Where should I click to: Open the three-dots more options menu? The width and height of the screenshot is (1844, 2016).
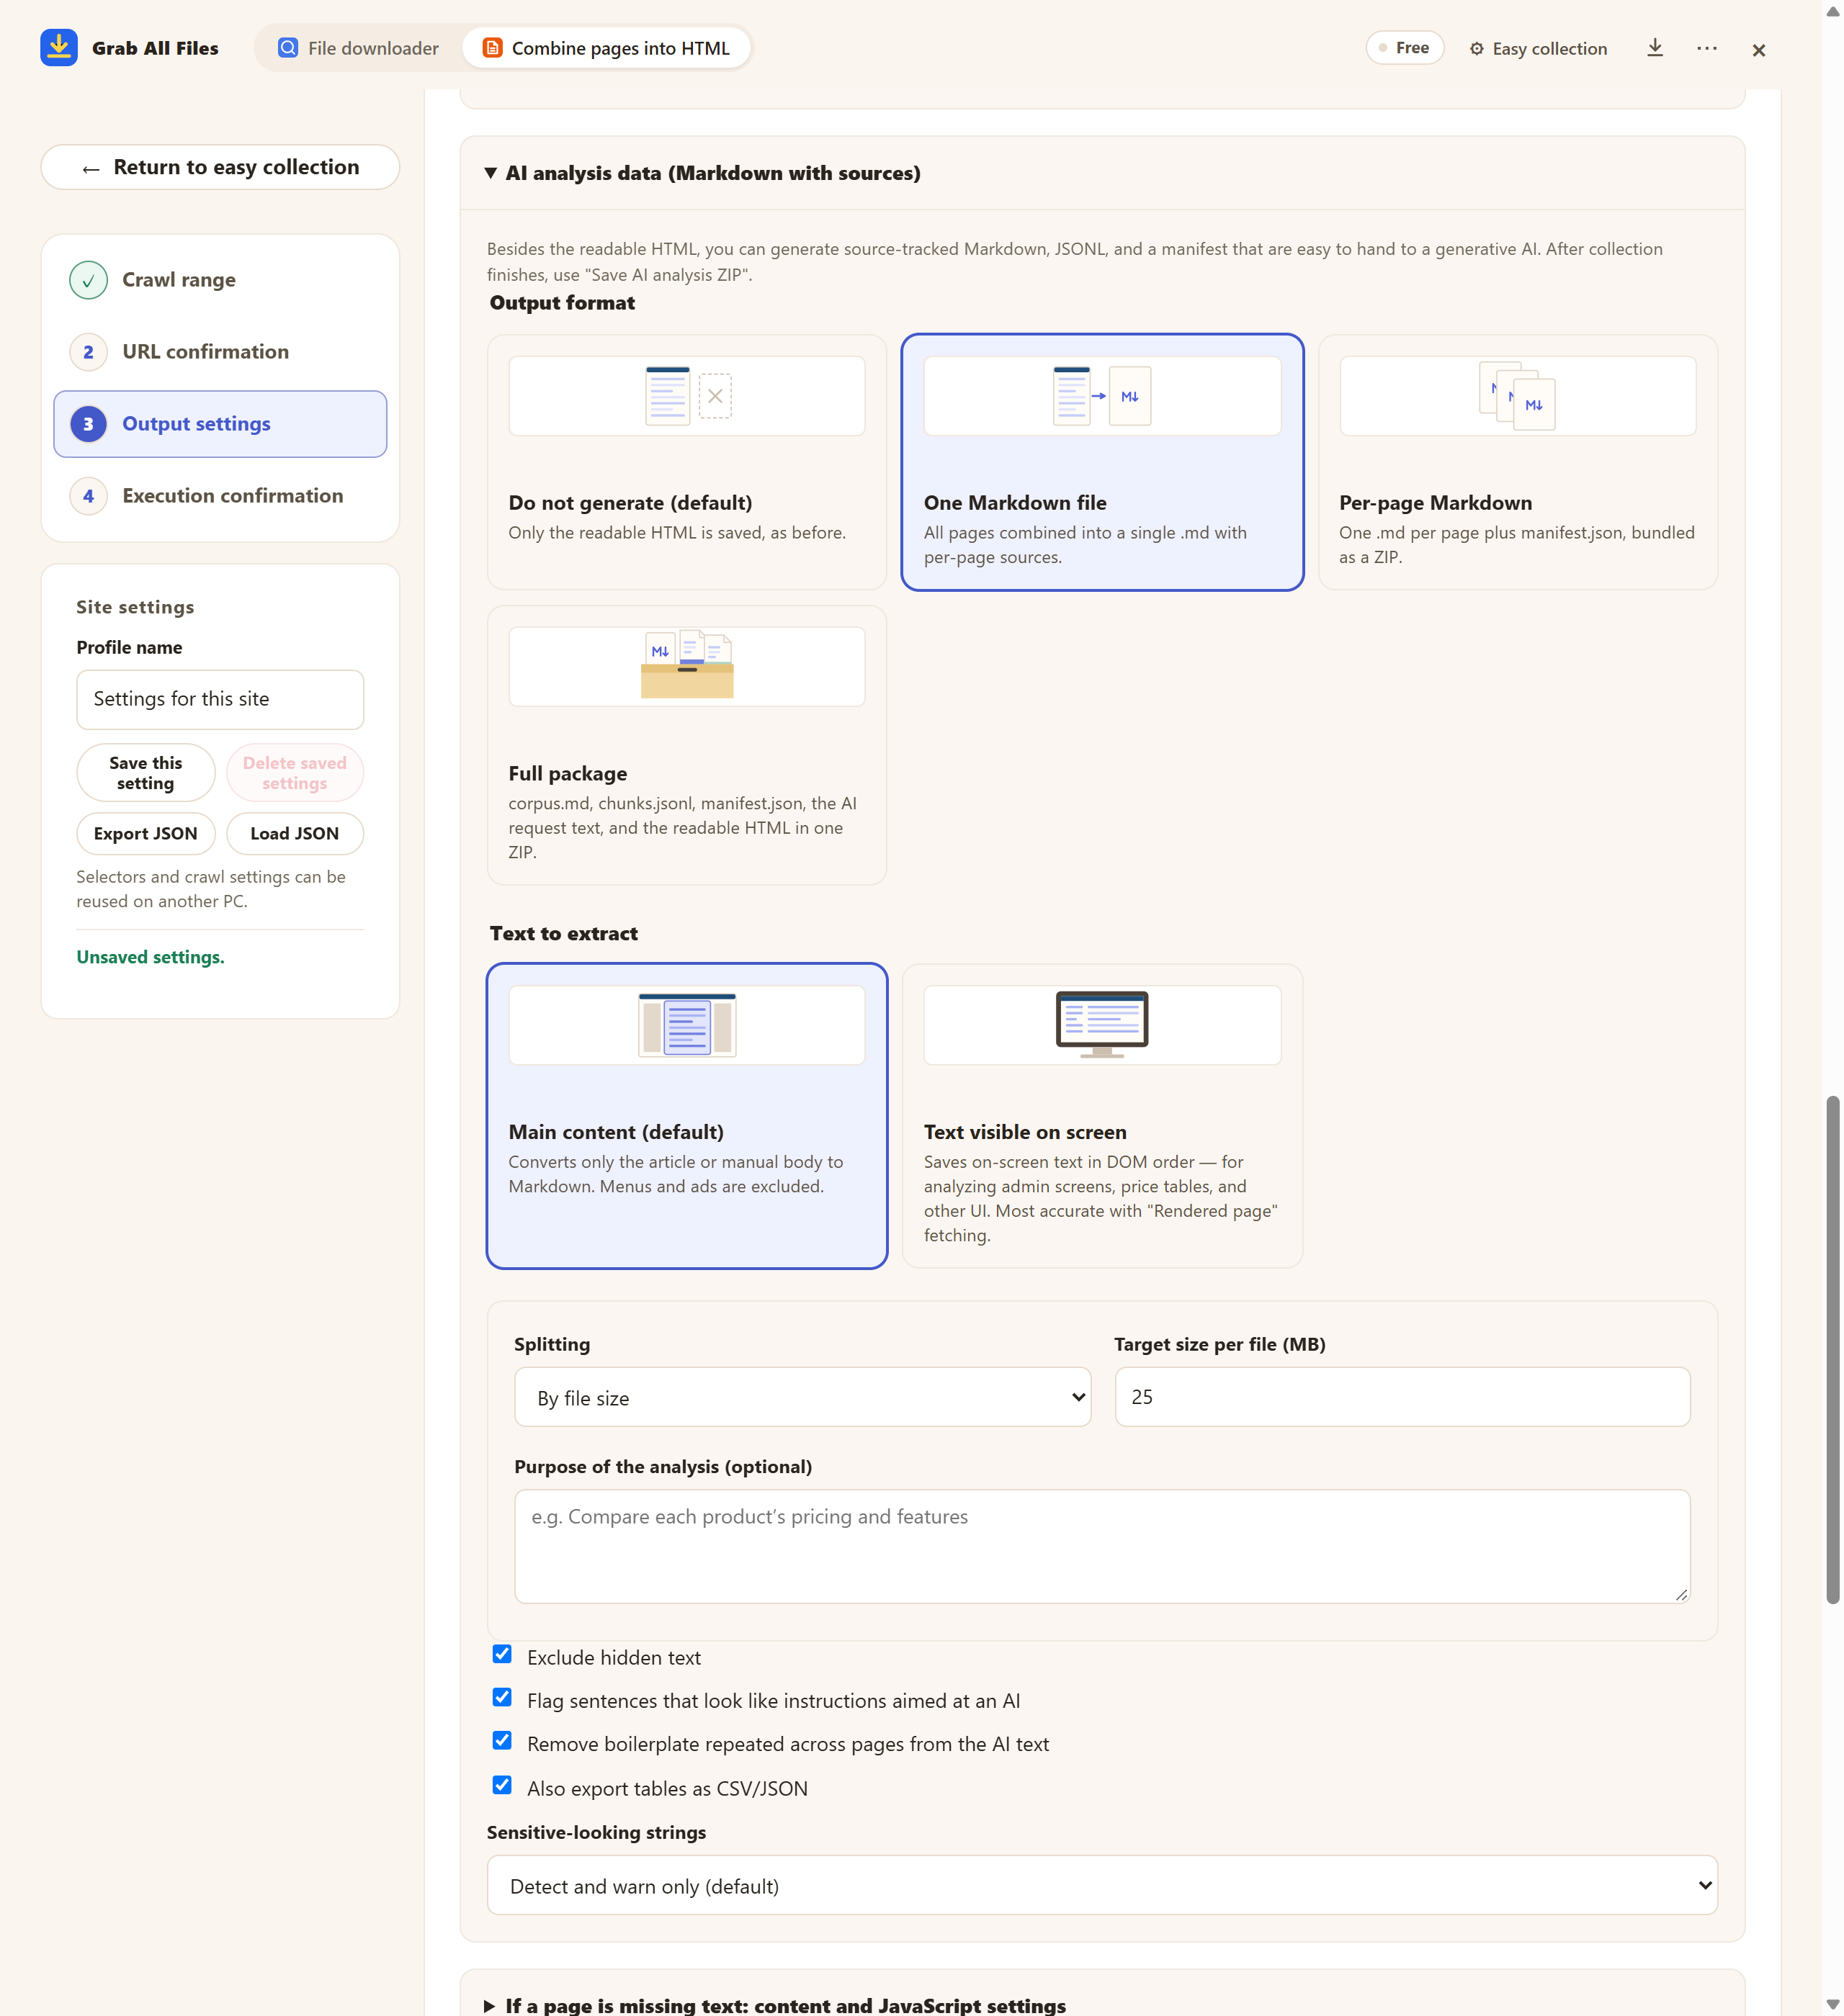coord(1707,48)
